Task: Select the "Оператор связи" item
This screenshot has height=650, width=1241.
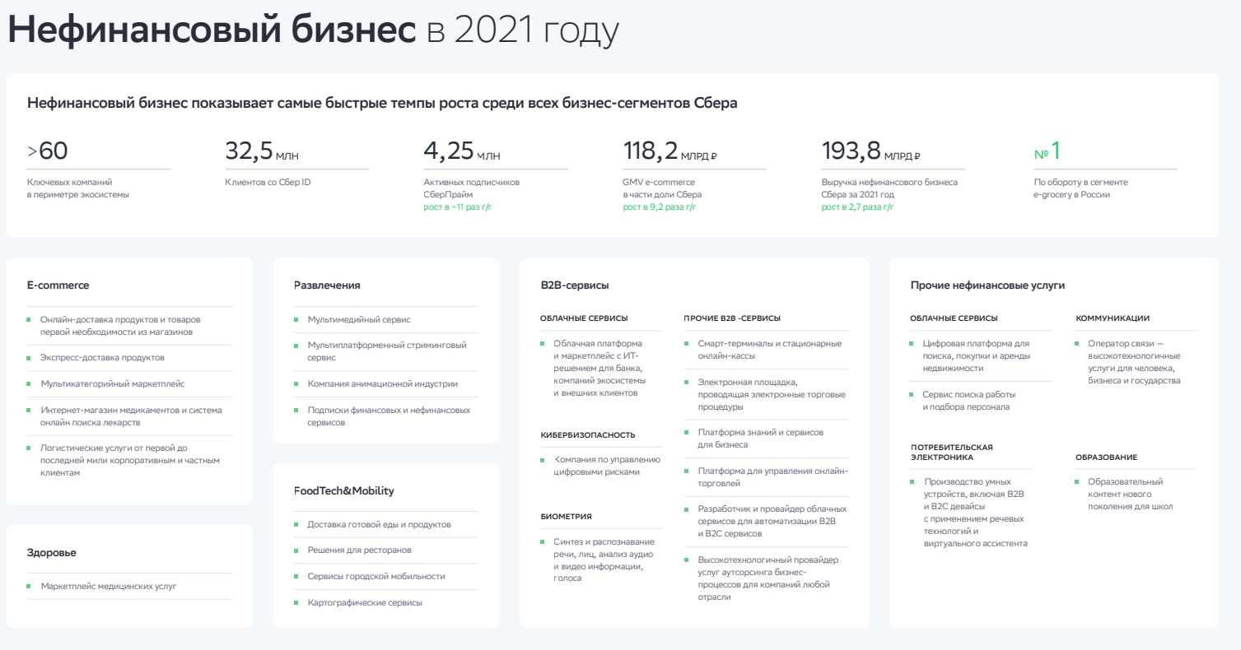Action: (x=1135, y=362)
